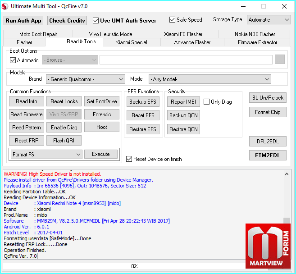The height and width of the screenshot is (274, 296).
Task: Click the boot file browse (...) button
Action: [280, 59]
